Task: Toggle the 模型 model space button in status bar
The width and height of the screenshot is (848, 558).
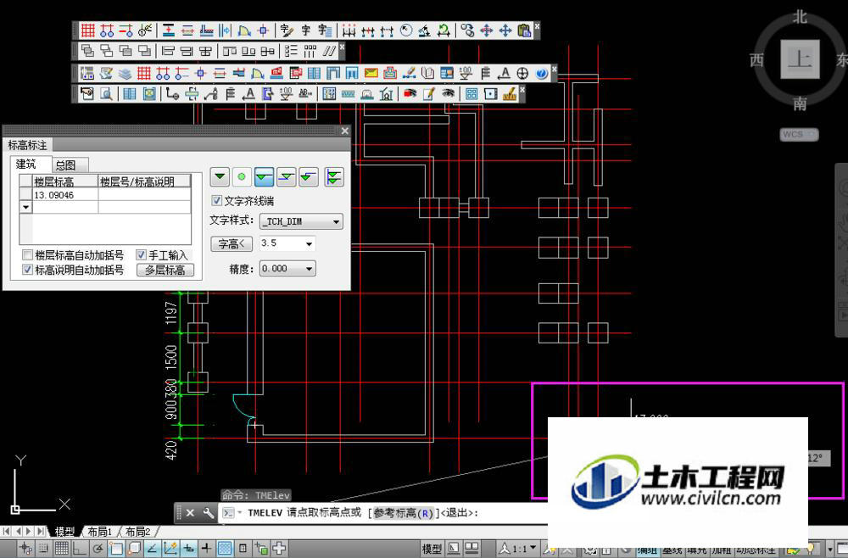Action: [432, 549]
